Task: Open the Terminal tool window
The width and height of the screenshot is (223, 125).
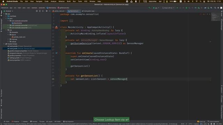Action: [33, 122]
